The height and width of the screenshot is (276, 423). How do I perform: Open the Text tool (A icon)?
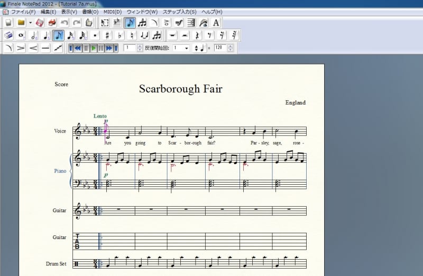click(x=216, y=23)
